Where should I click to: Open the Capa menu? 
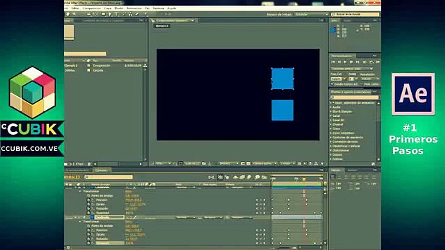click(x=108, y=8)
